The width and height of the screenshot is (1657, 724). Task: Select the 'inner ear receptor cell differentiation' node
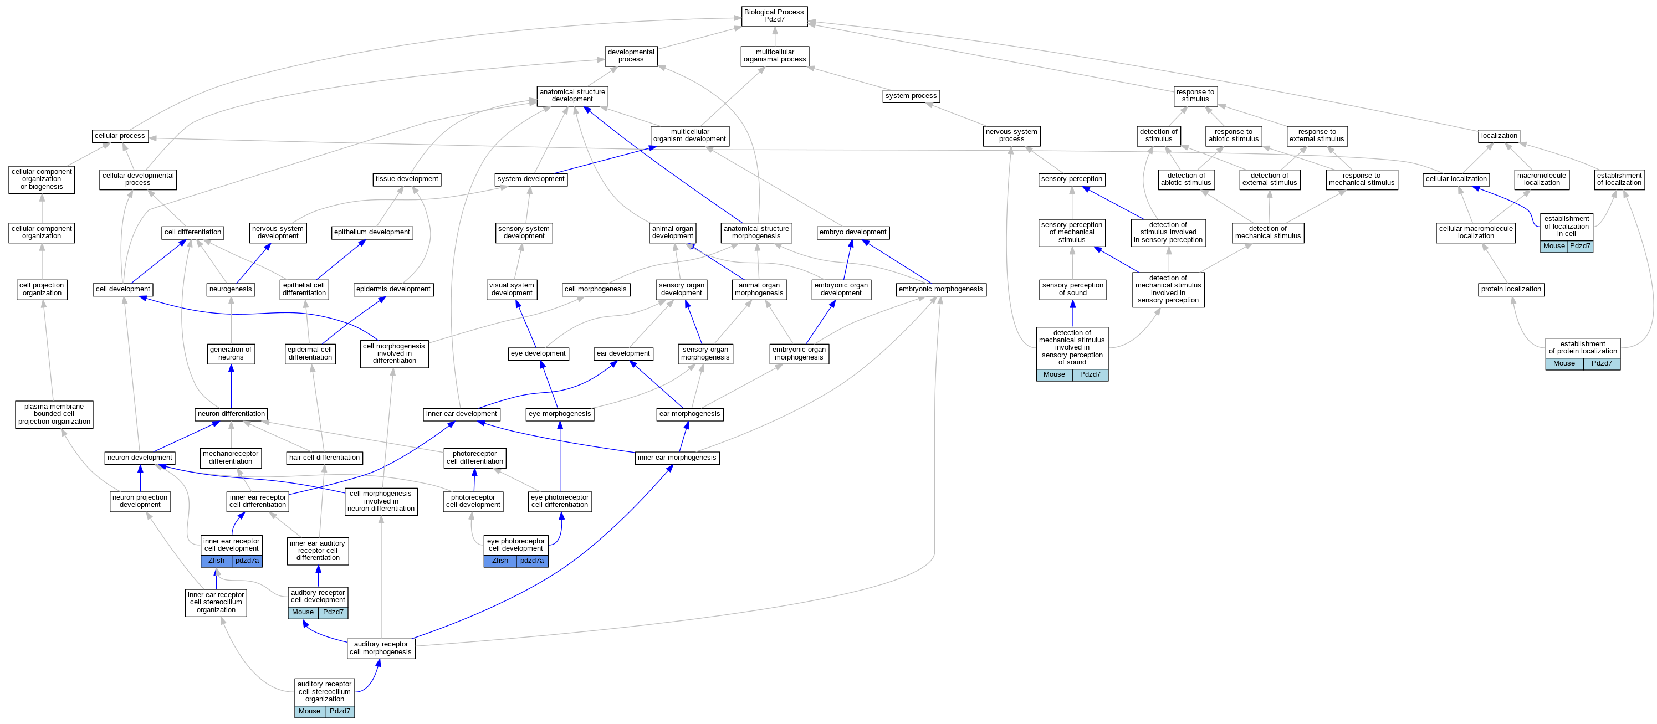pos(258,501)
